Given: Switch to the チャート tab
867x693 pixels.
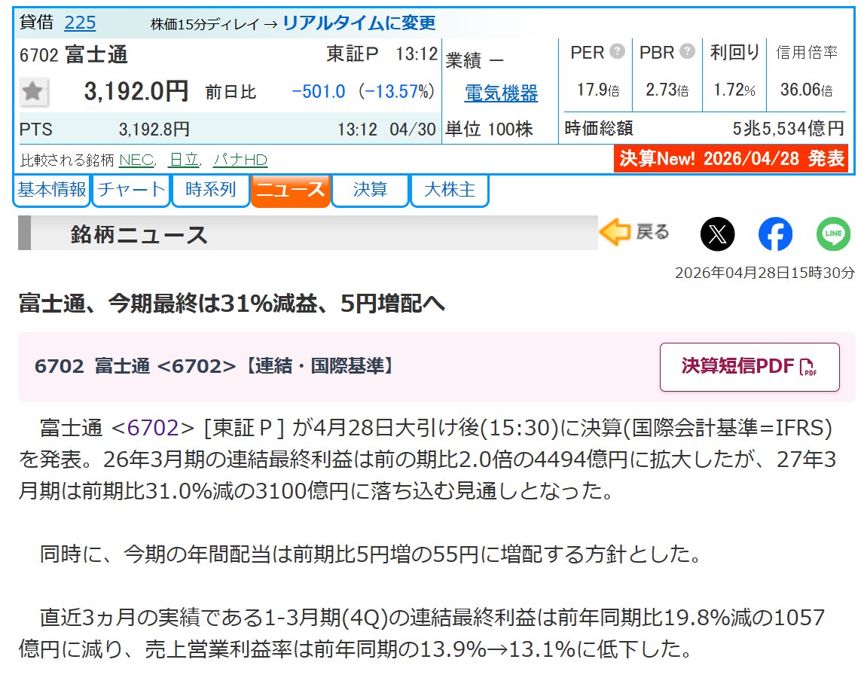Looking at the screenshot, I should click(x=131, y=191).
